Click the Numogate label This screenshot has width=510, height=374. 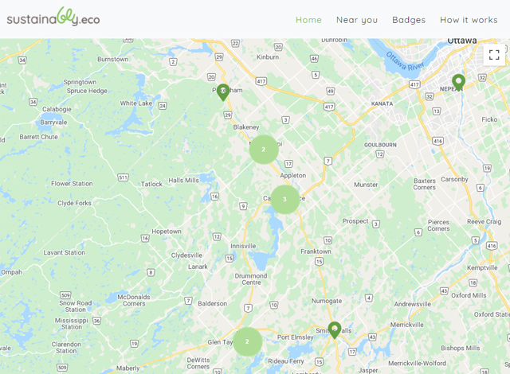tap(327, 301)
